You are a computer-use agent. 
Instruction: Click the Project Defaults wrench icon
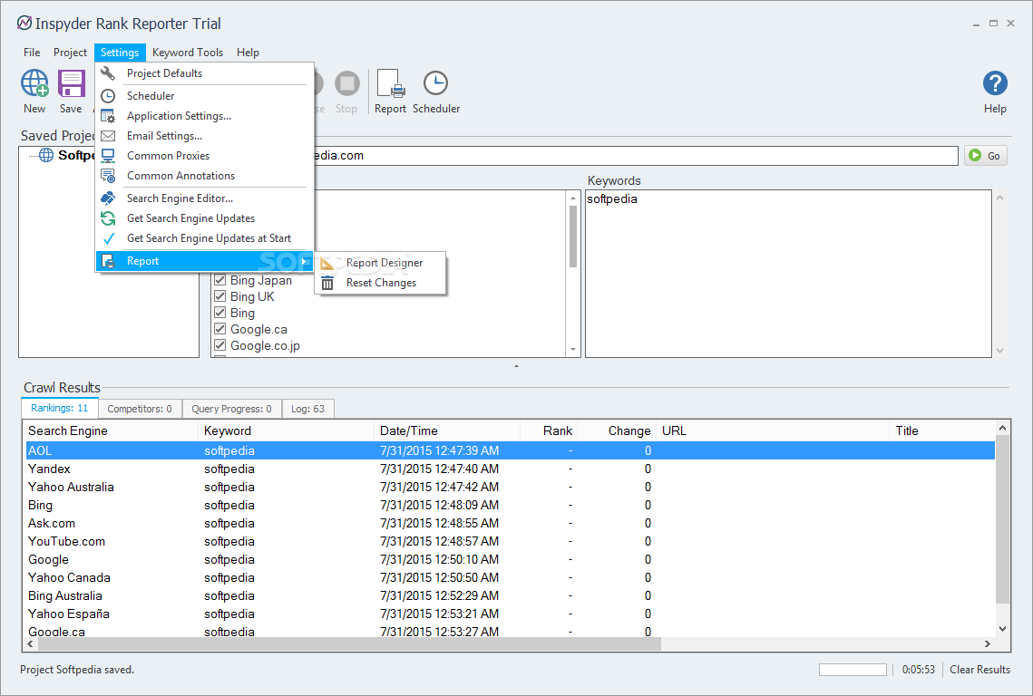pyautogui.click(x=108, y=73)
